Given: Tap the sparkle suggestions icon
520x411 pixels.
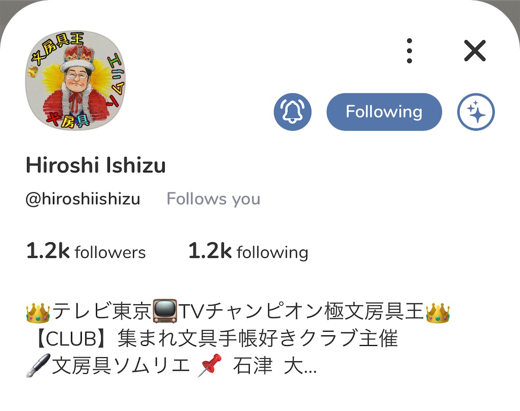Looking at the screenshot, I should [476, 112].
